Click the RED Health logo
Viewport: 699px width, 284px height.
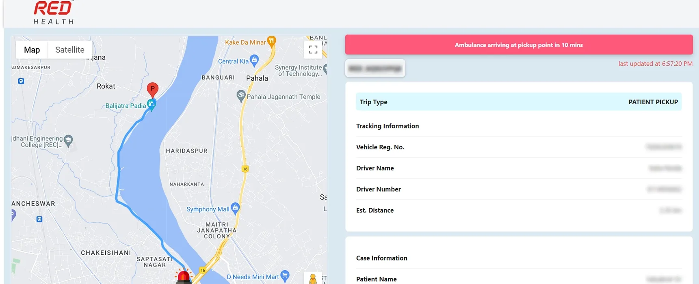[x=54, y=13]
